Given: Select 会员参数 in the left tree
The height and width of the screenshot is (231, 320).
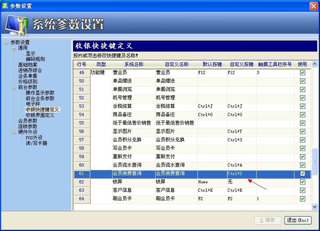Looking at the screenshot, I should point(28,120).
